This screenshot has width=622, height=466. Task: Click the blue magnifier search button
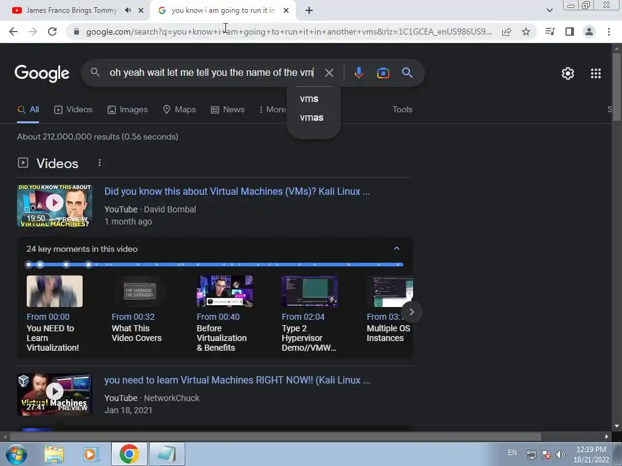(407, 73)
